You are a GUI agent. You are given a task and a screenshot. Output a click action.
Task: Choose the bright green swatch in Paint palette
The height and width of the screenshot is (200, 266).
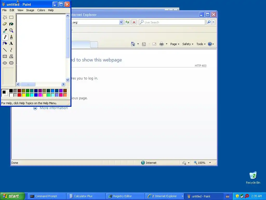click(28, 95)
